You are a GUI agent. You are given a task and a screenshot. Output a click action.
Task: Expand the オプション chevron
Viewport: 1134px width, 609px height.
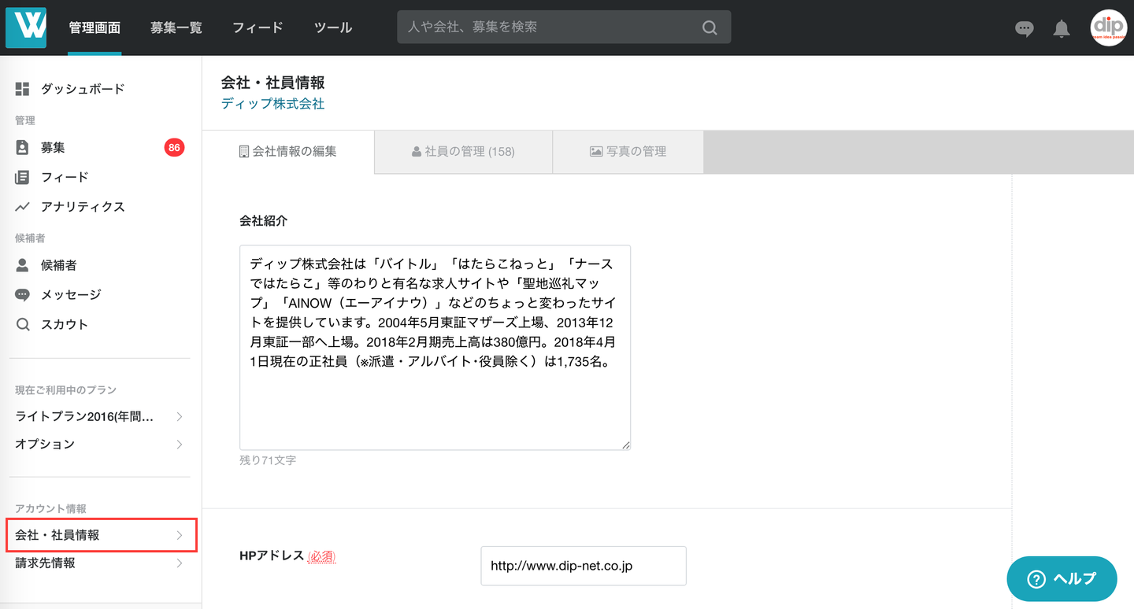pos(180,445)
